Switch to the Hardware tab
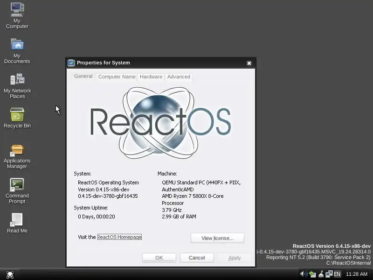The width and height of the screenshot is (373, 280). coord(151,77)
